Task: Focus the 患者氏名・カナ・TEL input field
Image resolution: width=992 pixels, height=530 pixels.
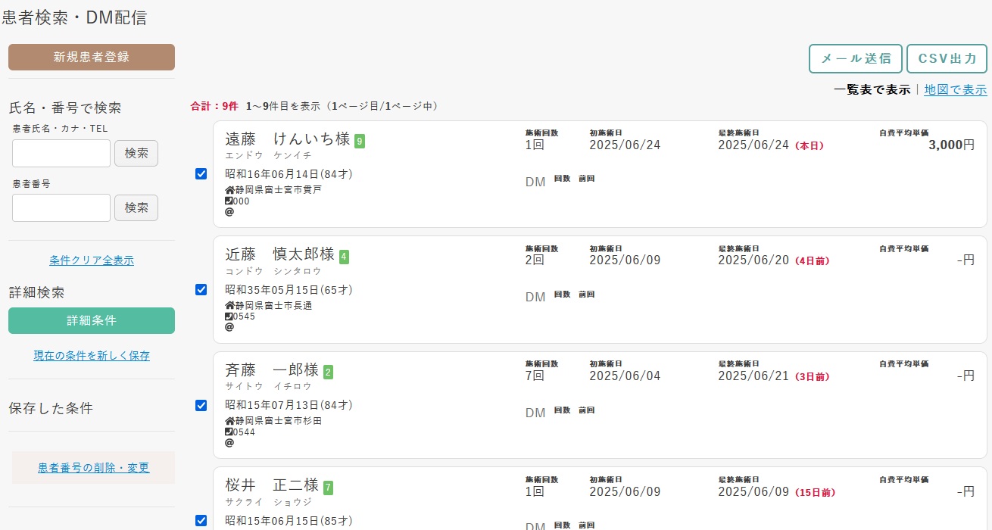Action: 61,153
